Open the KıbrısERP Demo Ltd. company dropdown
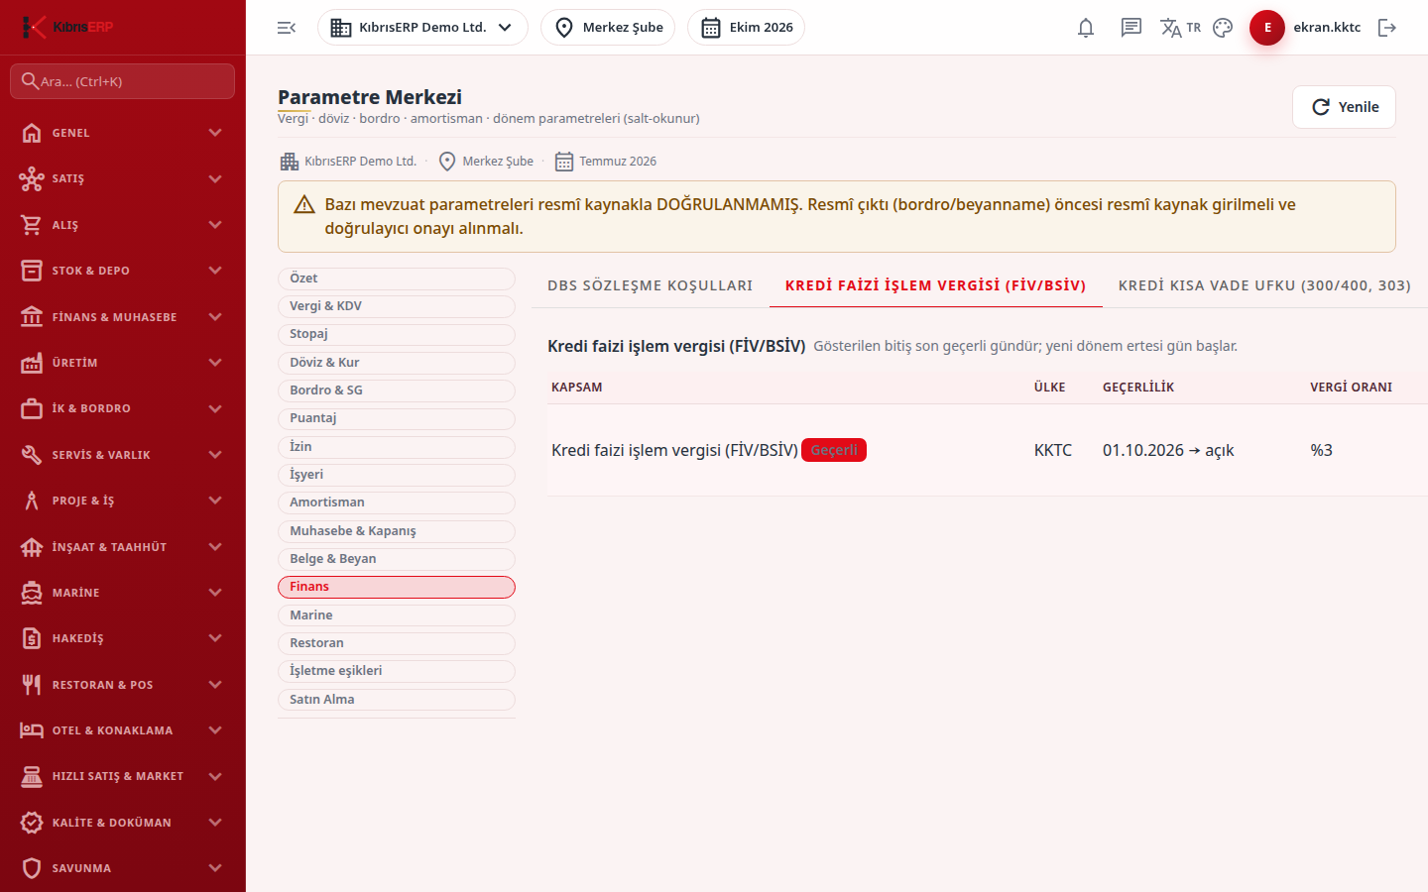Image resolution: width=1428 pixels, height=892 pixels. (422, 28)
